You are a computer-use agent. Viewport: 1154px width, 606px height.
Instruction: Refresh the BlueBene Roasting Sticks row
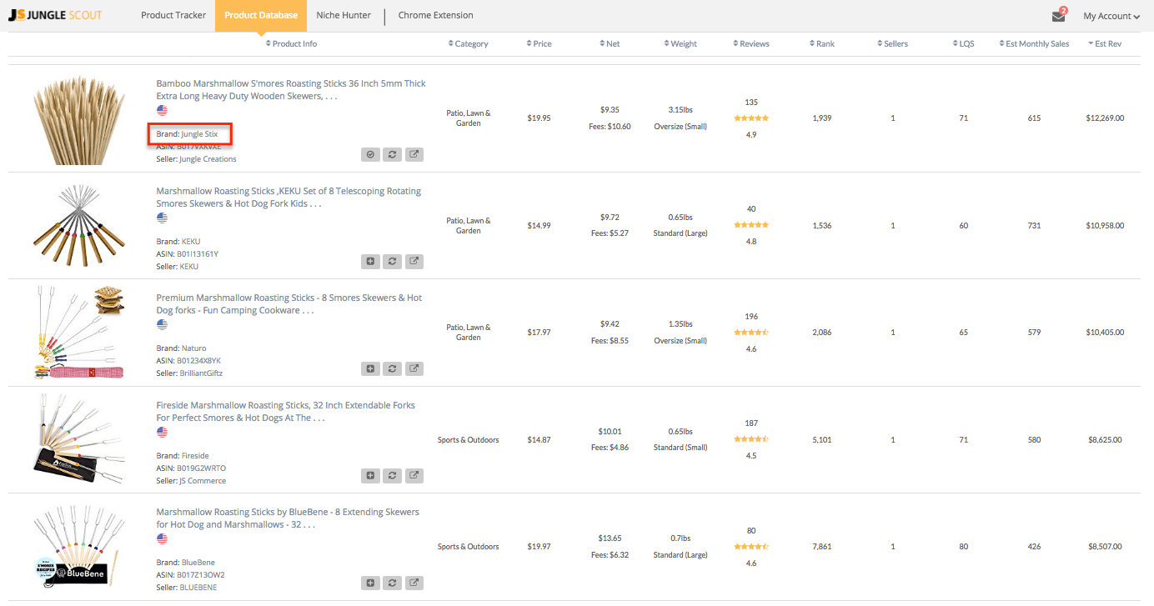pos(393,583)
